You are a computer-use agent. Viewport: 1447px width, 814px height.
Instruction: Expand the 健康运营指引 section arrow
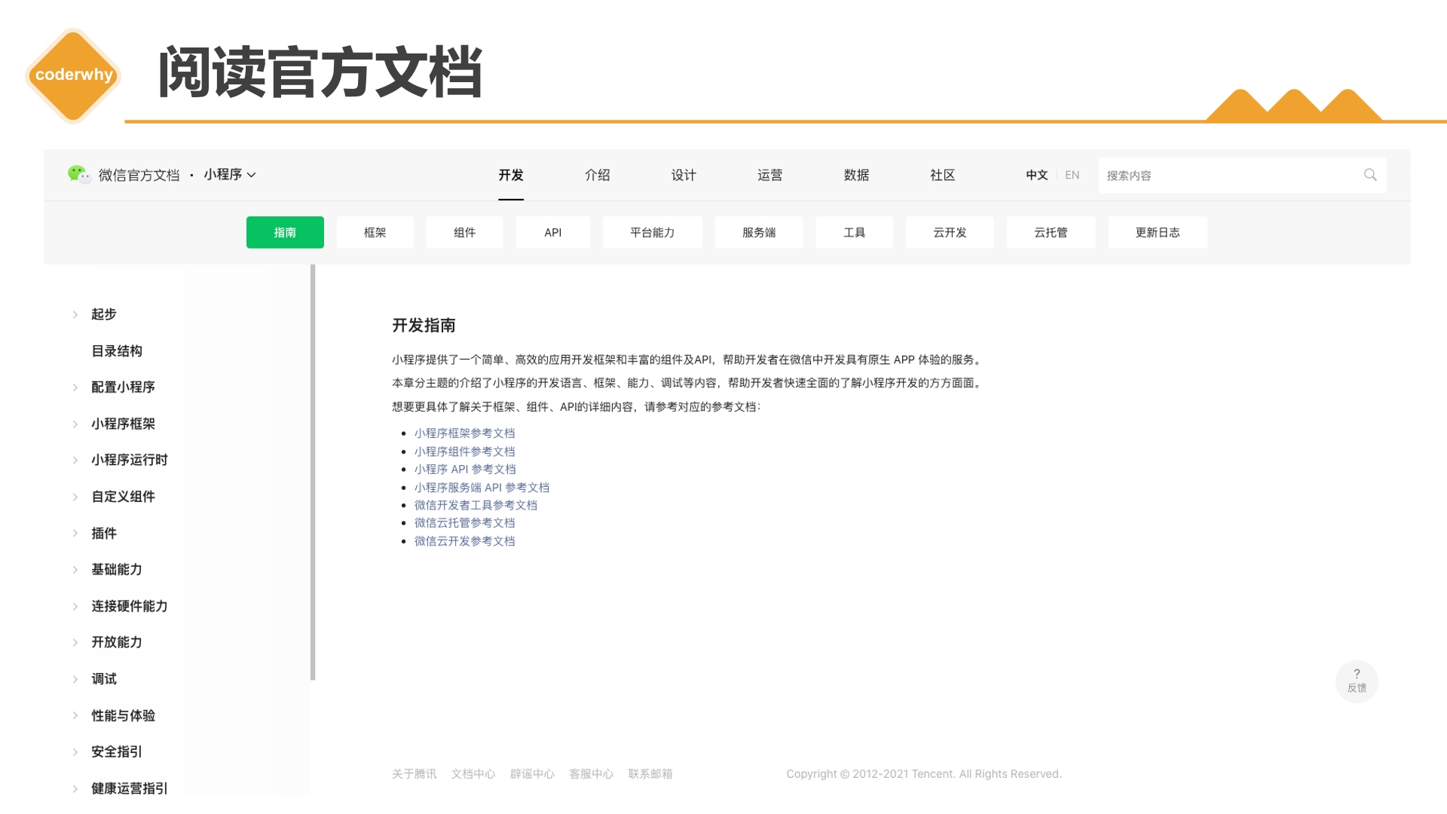click(x=75, y=789)
